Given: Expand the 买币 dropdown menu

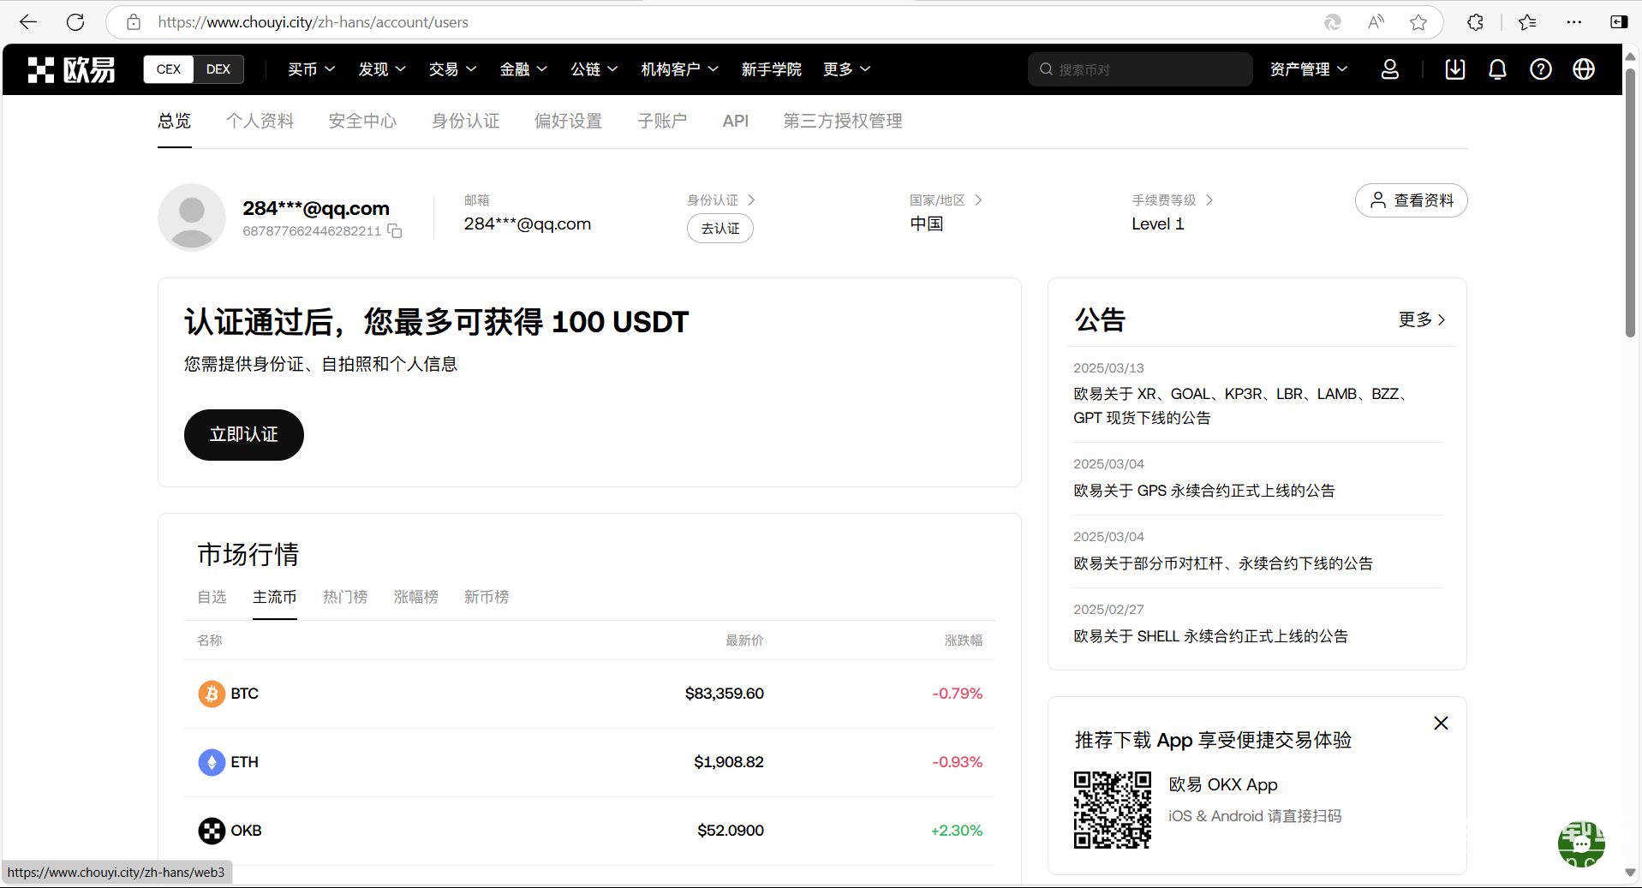Looking at the screenshot, I should click(x=311, y=69).
